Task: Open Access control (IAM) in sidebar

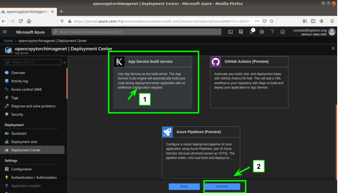Action: [26, 89]
